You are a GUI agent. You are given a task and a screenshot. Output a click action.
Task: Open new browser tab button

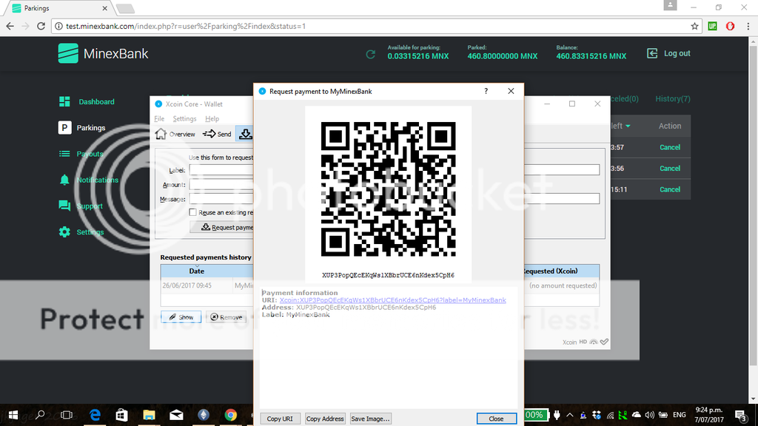pyautogui.click(x=125, y=9)
